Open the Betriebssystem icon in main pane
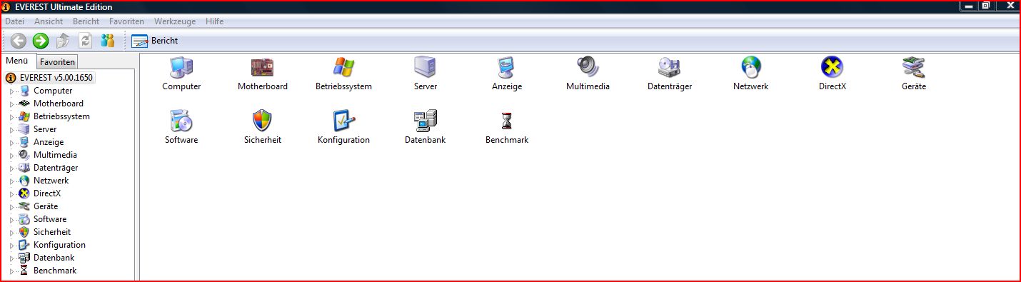 pos(344,67)
